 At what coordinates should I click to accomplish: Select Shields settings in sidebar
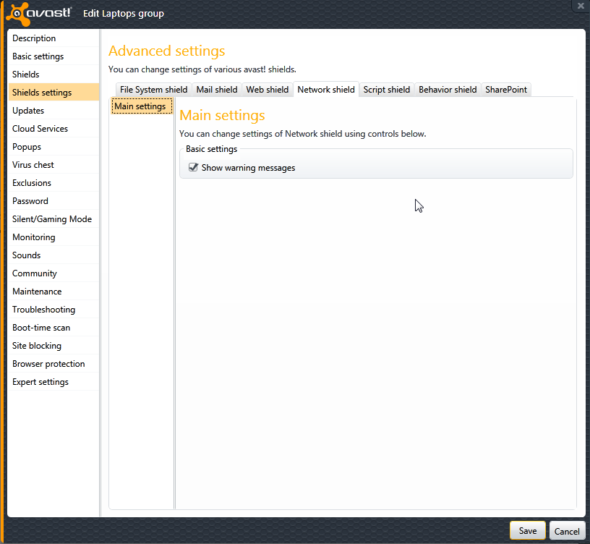53,93
